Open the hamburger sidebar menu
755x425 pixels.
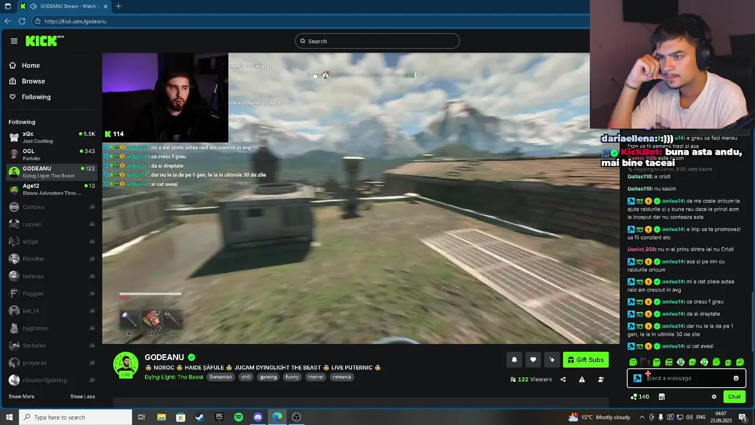pos(14,41)
